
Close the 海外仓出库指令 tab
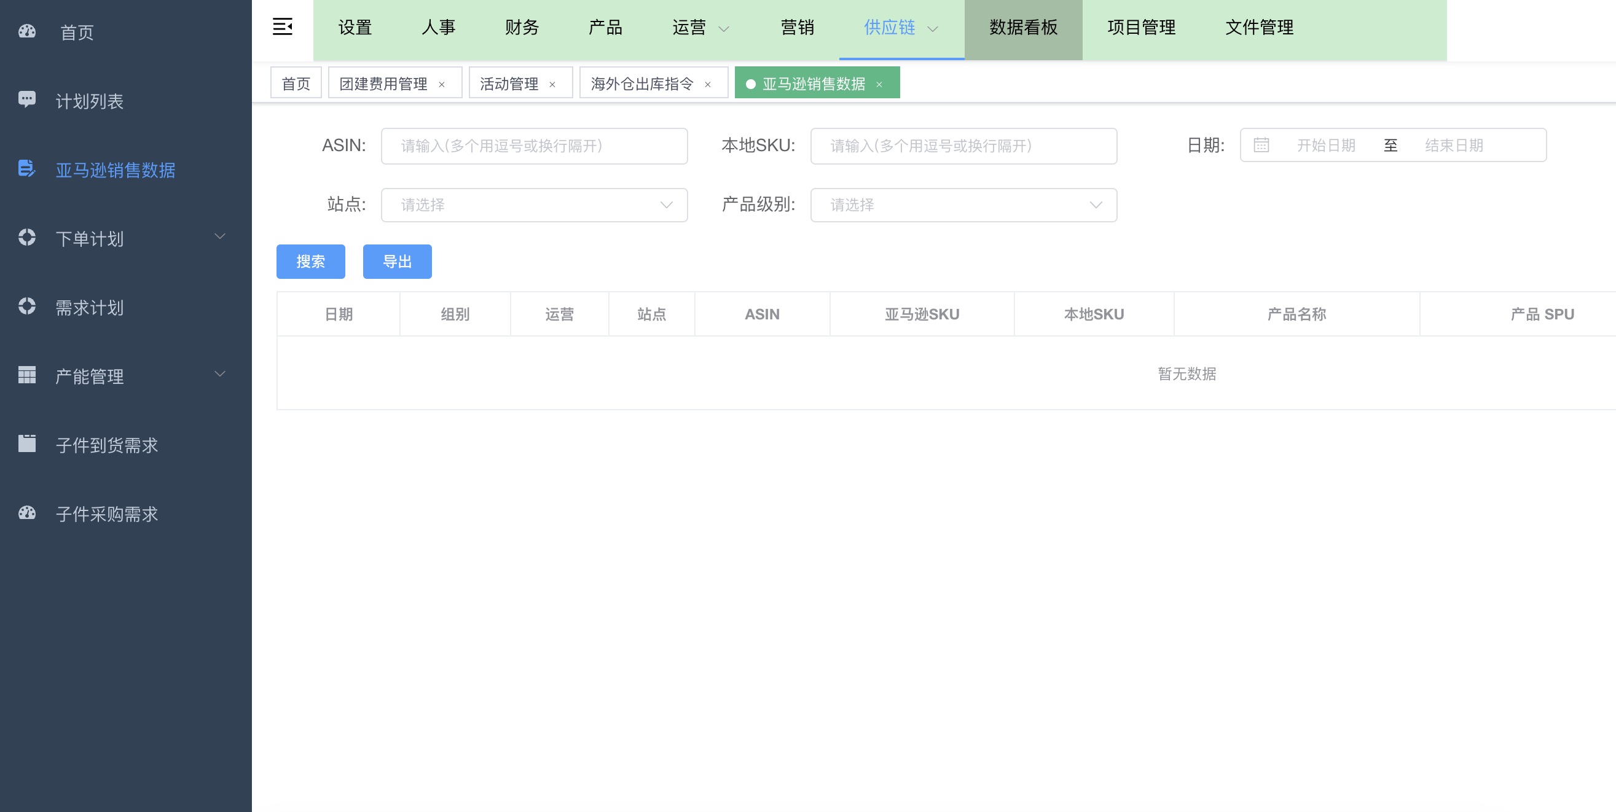pyautogui.click(x=708, y=84)
